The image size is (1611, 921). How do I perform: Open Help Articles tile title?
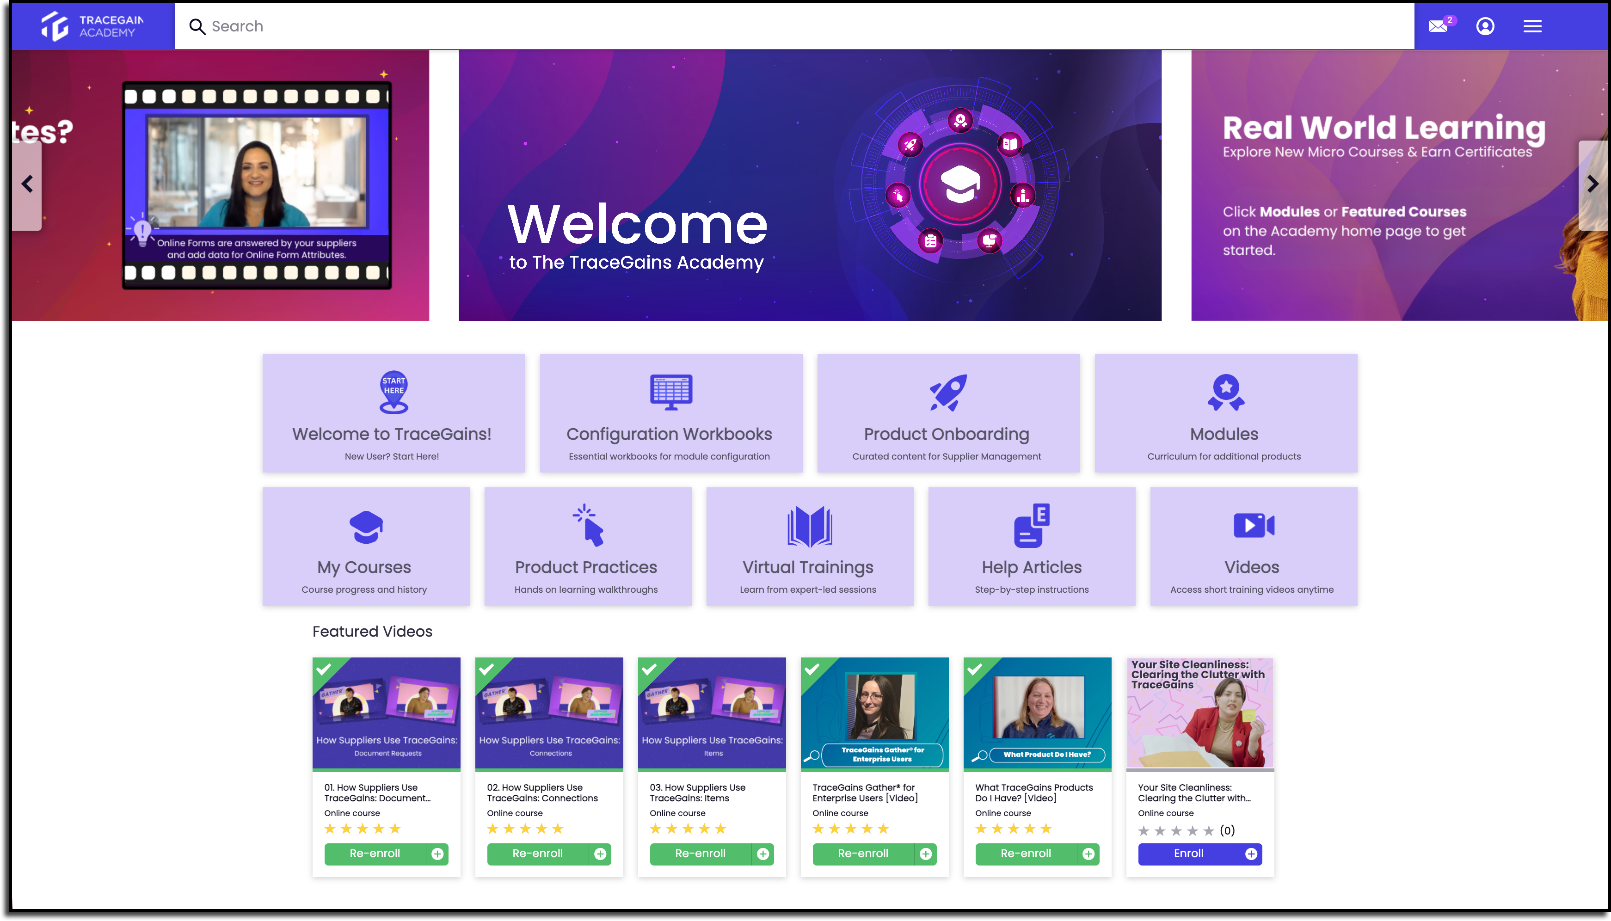tap(1032, 567)
